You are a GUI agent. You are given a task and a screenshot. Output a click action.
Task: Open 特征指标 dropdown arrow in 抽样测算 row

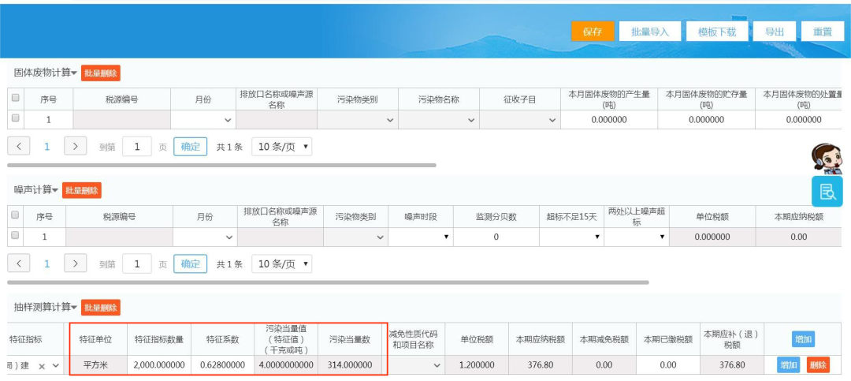[x=55, y=366]
